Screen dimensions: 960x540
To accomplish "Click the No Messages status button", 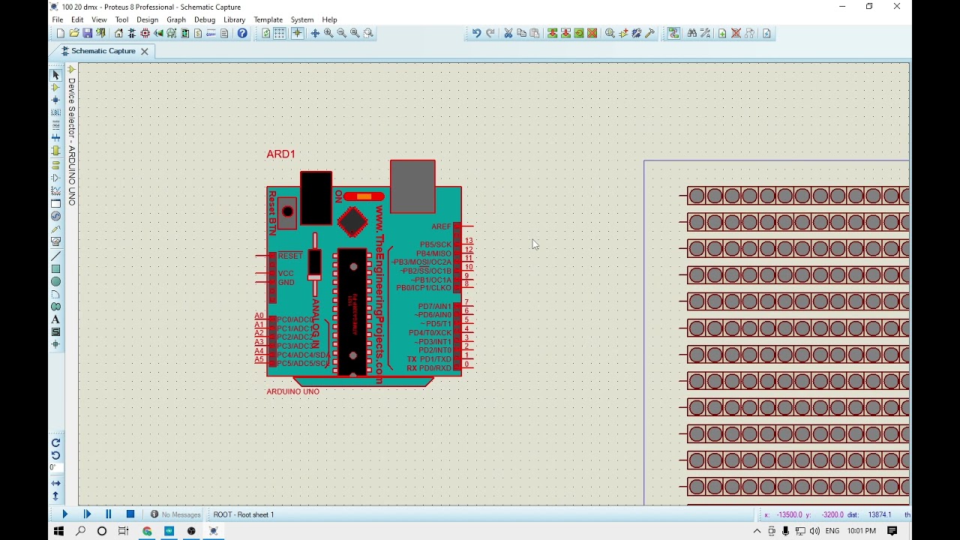I will coord(176,514).
